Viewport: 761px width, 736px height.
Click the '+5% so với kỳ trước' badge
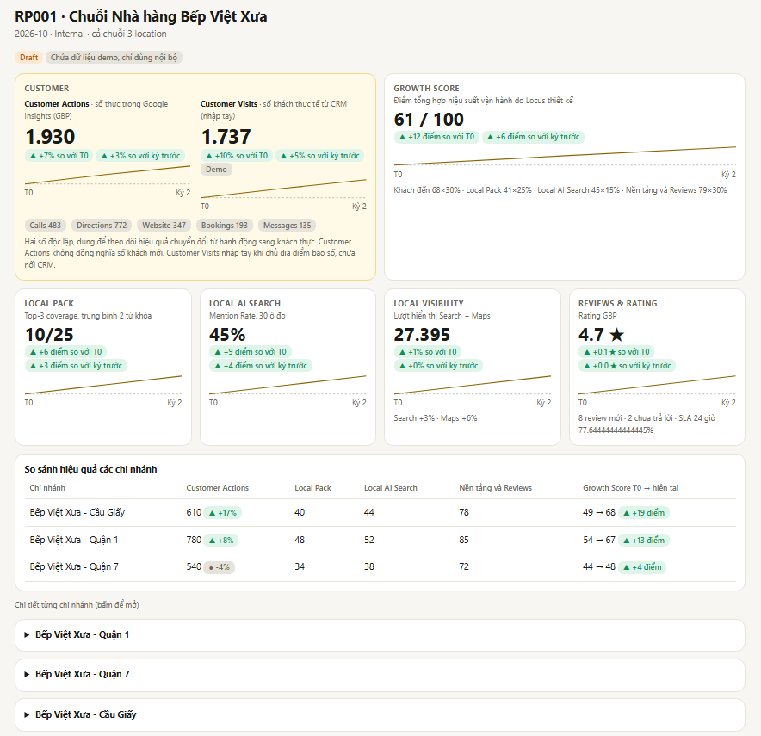click(320, 156)
